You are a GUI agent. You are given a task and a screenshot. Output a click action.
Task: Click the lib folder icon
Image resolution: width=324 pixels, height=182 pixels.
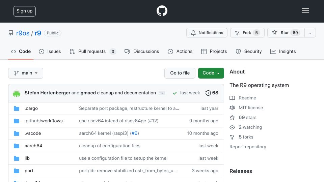point(17,158)
